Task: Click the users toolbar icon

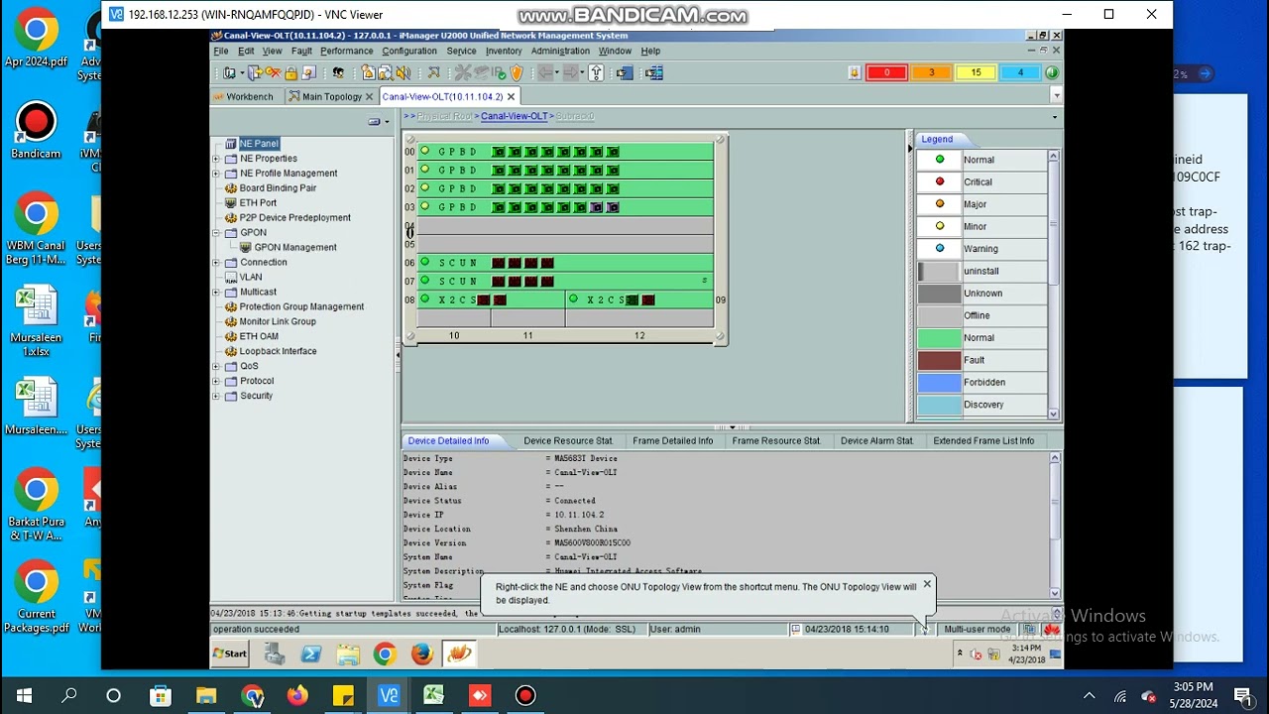Action: point(338,72)
